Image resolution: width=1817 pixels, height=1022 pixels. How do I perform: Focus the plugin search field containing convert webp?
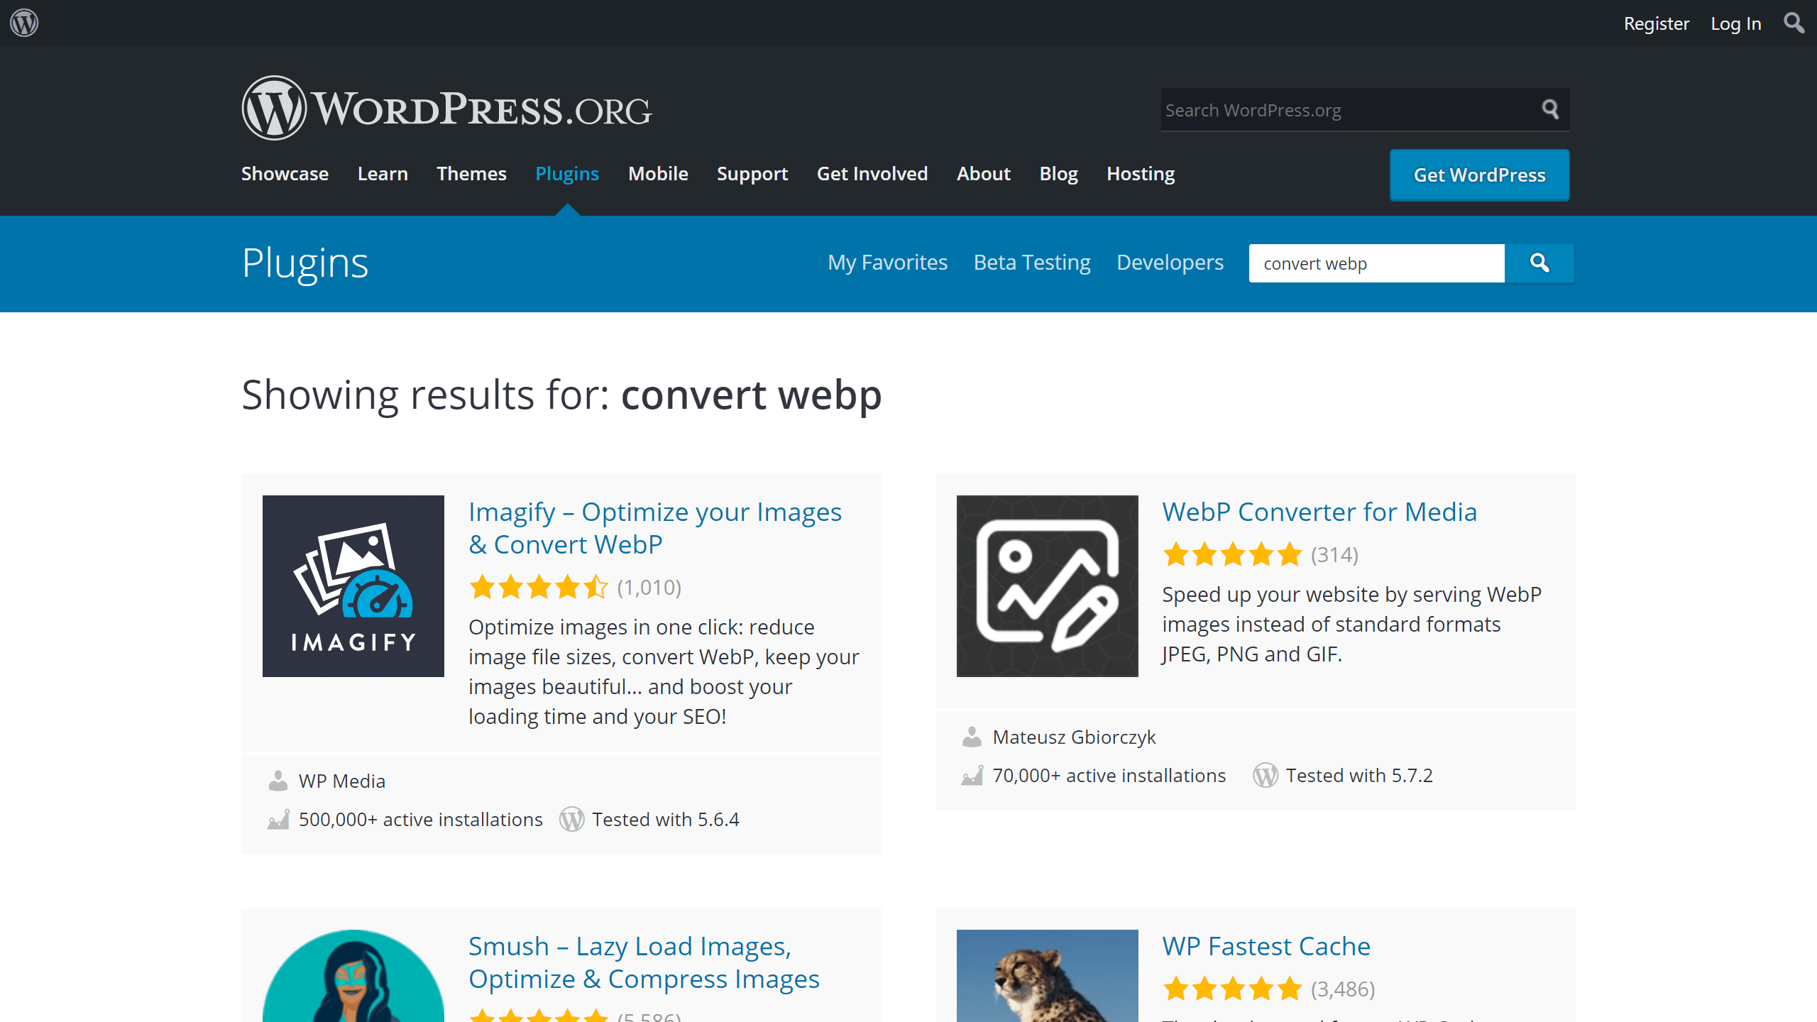[1376, 263]
